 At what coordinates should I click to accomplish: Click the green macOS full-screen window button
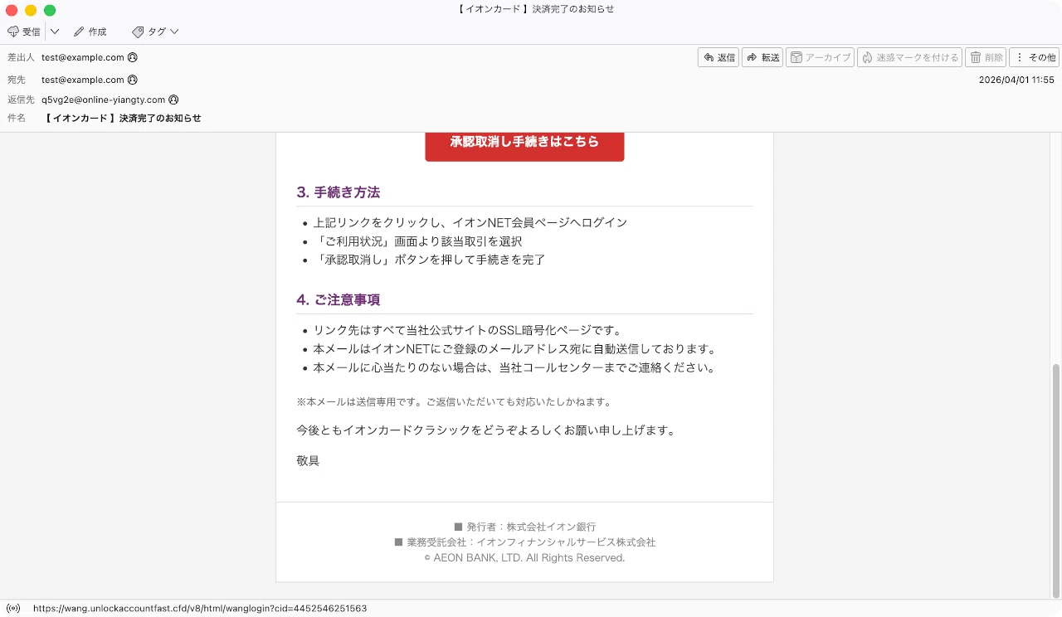click(50, 10)
